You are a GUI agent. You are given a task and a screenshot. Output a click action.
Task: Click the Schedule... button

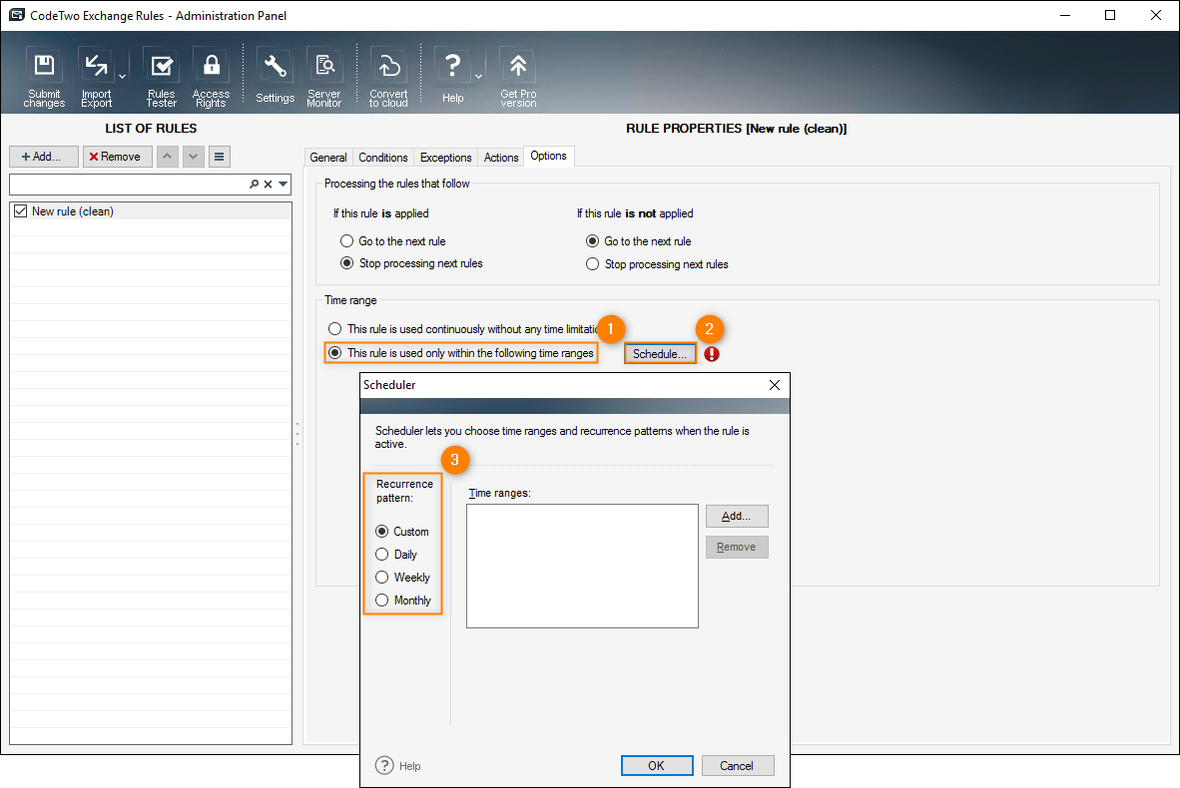click(660, 353)
